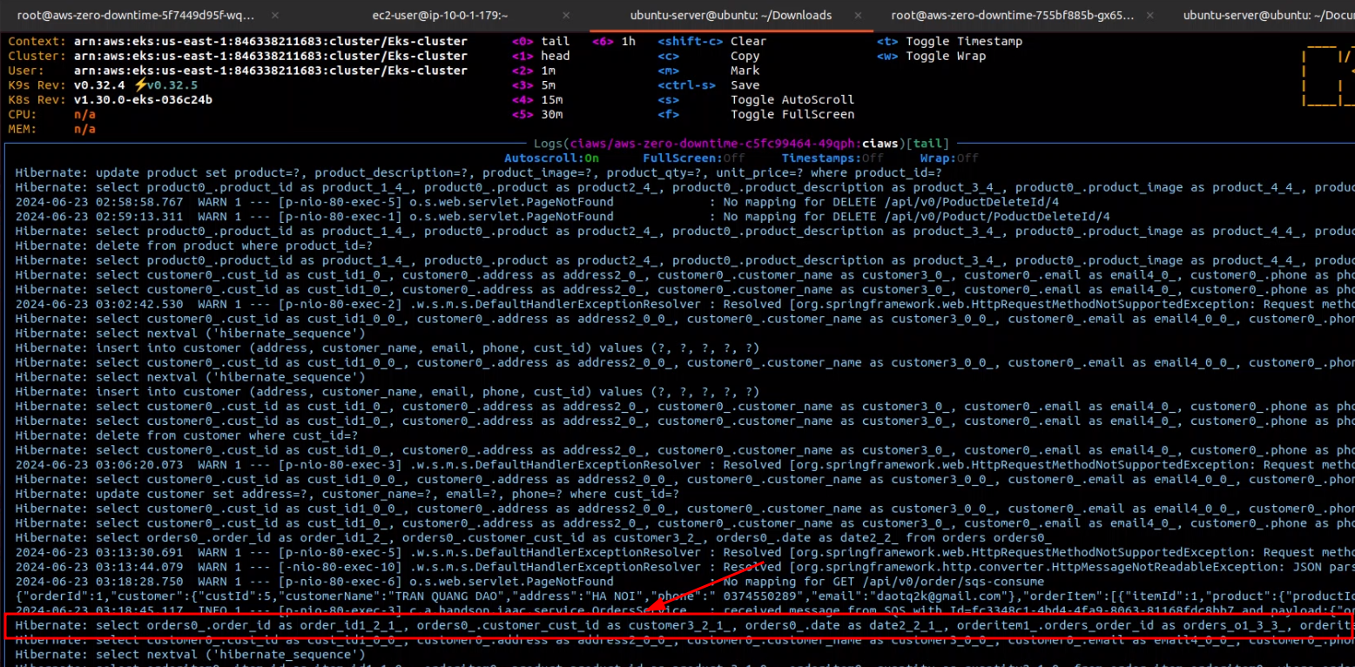Click the 03:13:30.691 WARN log line
Image resolution: width=1355 pixels, height=667 pixels.
pyautogui.click(x=684, y=553)
